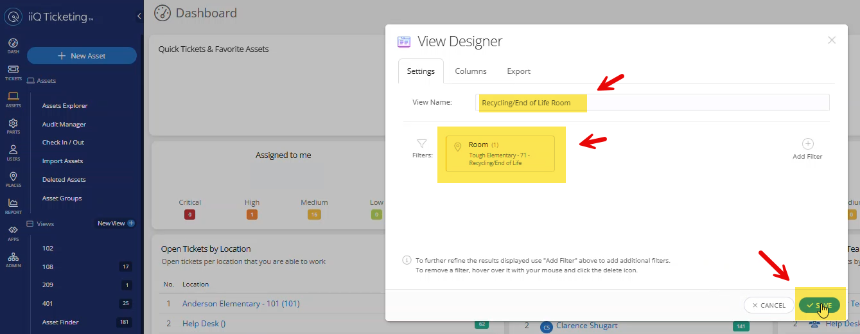Click inside the View Name field

[x=652, y=103]
